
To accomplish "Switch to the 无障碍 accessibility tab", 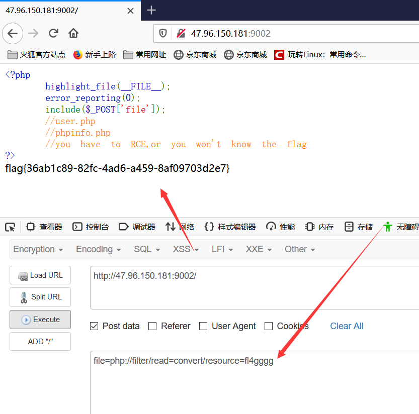I will pyautogui.click(x=401, y=227).
